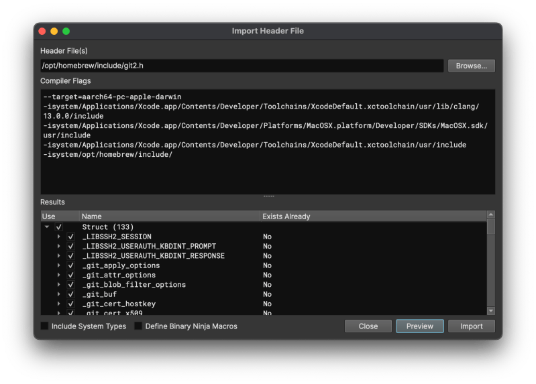Uncheck the _git_cert_hostkey checkbox
Screen dimensions: 536x384
click(x=70, y=304)
